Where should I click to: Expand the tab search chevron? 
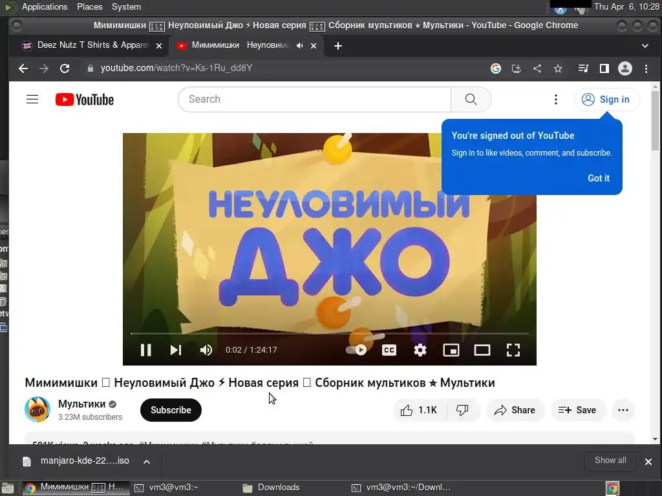[x=645, y=46]
